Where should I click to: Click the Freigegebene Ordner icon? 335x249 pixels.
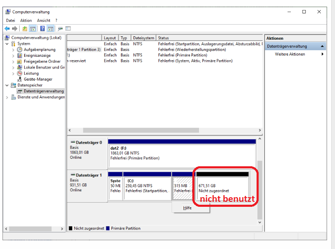[20, 61]
